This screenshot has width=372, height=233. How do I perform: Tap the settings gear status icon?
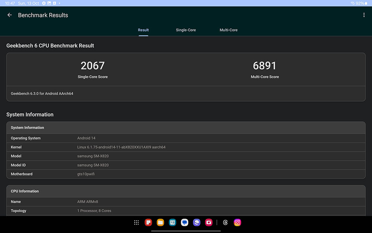pyautogui.click(x=44, y=3)
